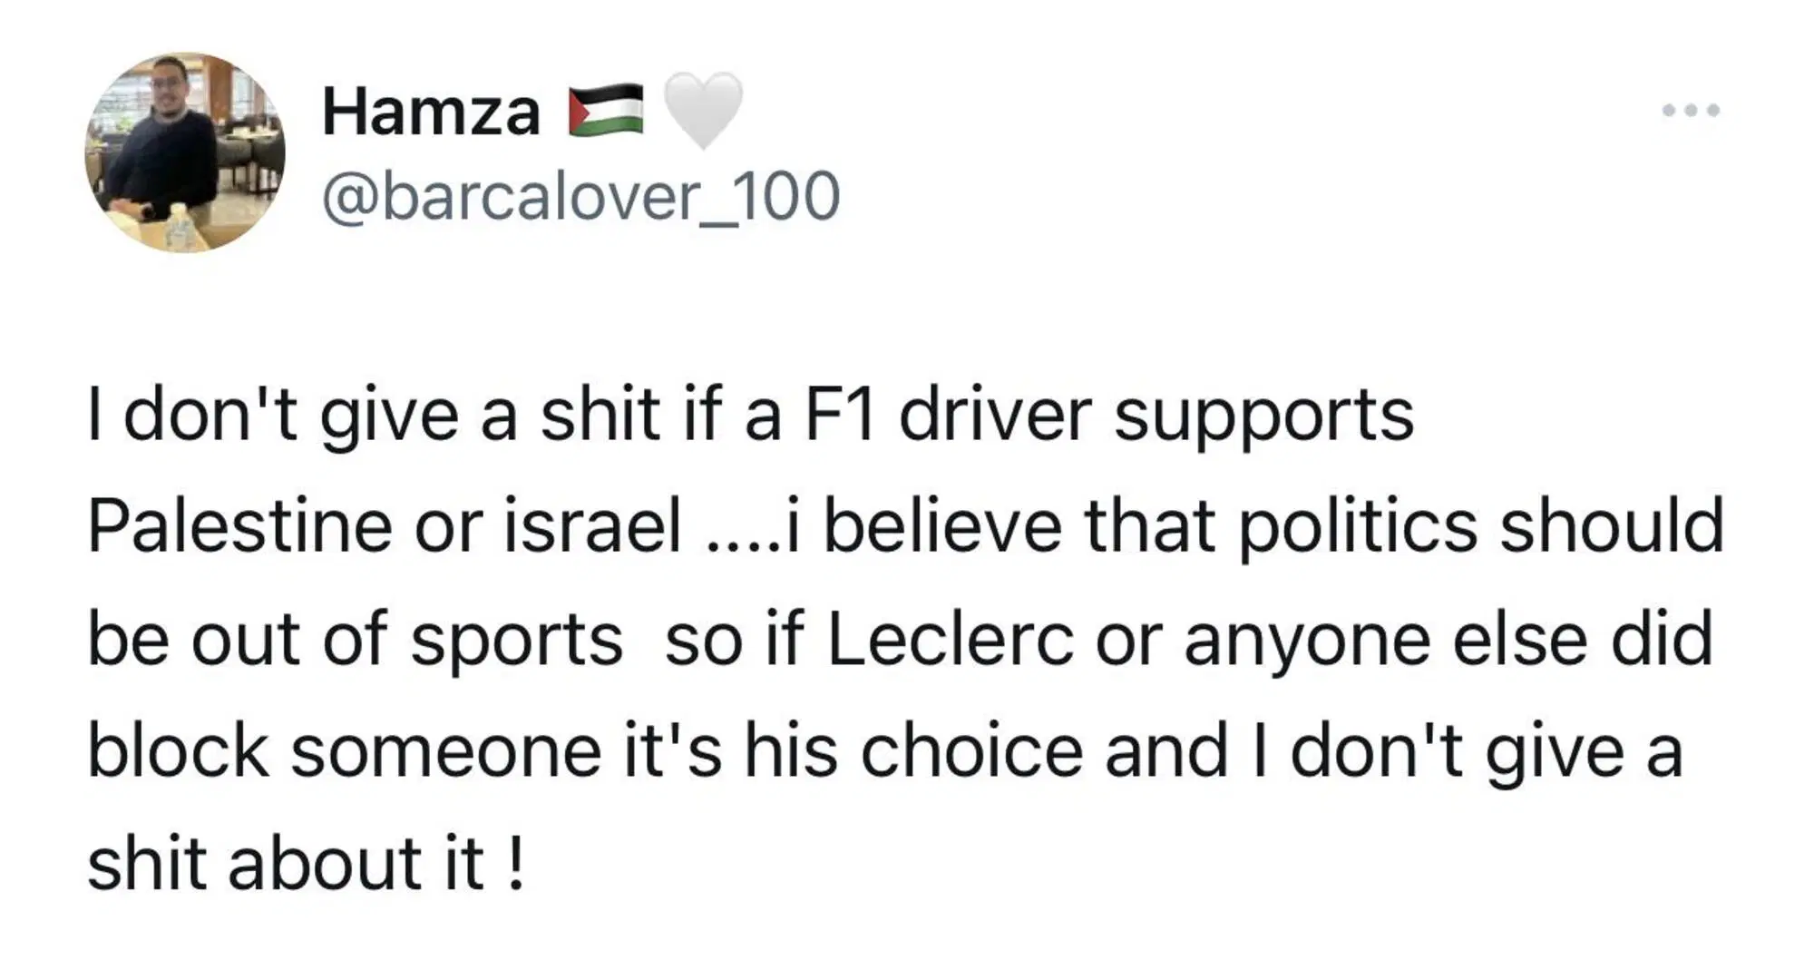This screenshot has width=1814, height=960.
Task: Click the tweet's first line mentioning F1 driver
Action: pyautogui.click(x=749, y=416)
